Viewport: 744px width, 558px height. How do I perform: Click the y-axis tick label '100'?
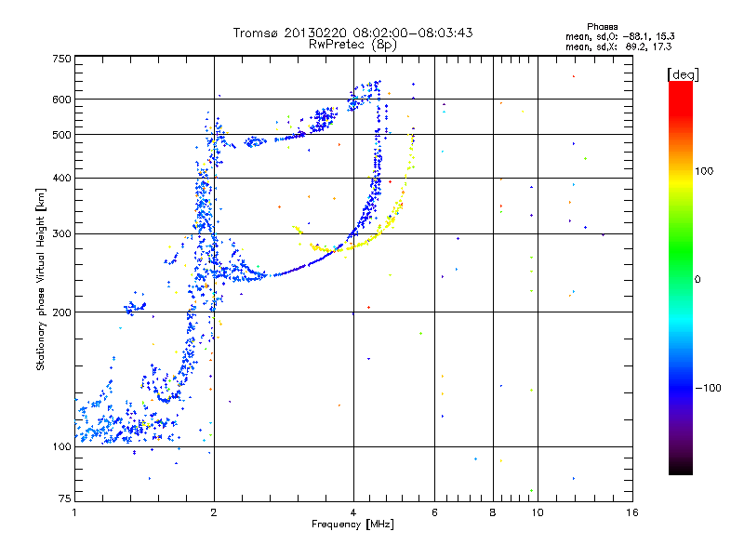61,446
